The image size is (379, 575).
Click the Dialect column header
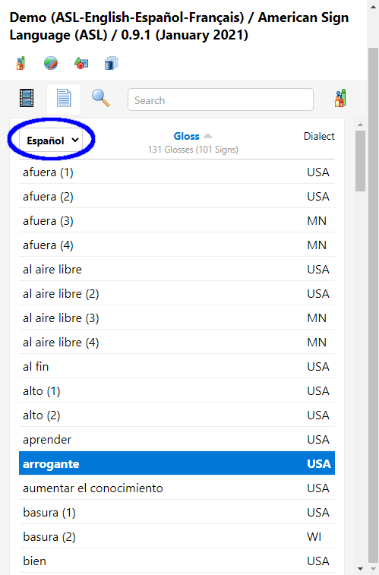(319, 137)
